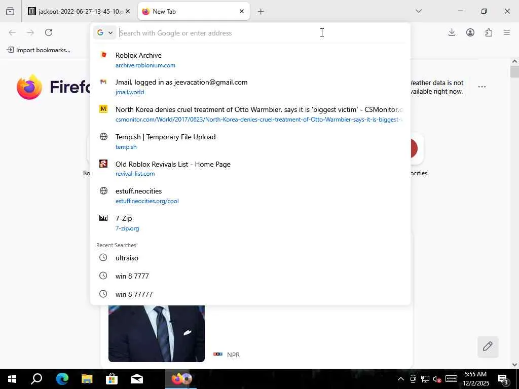The width and height of the screenshot is (519, 389).
Task: Open the notification center icon
Action: [x=503, y=379]
